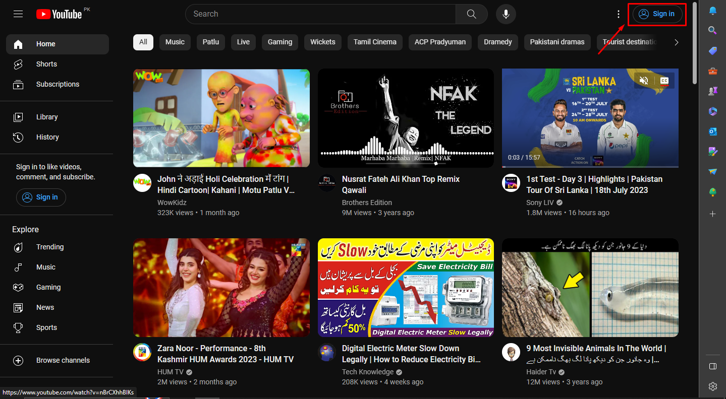The image size is (726, 399).
Task: Open Edge sidebar notifications bell
Action: click(x=712, y=11)
